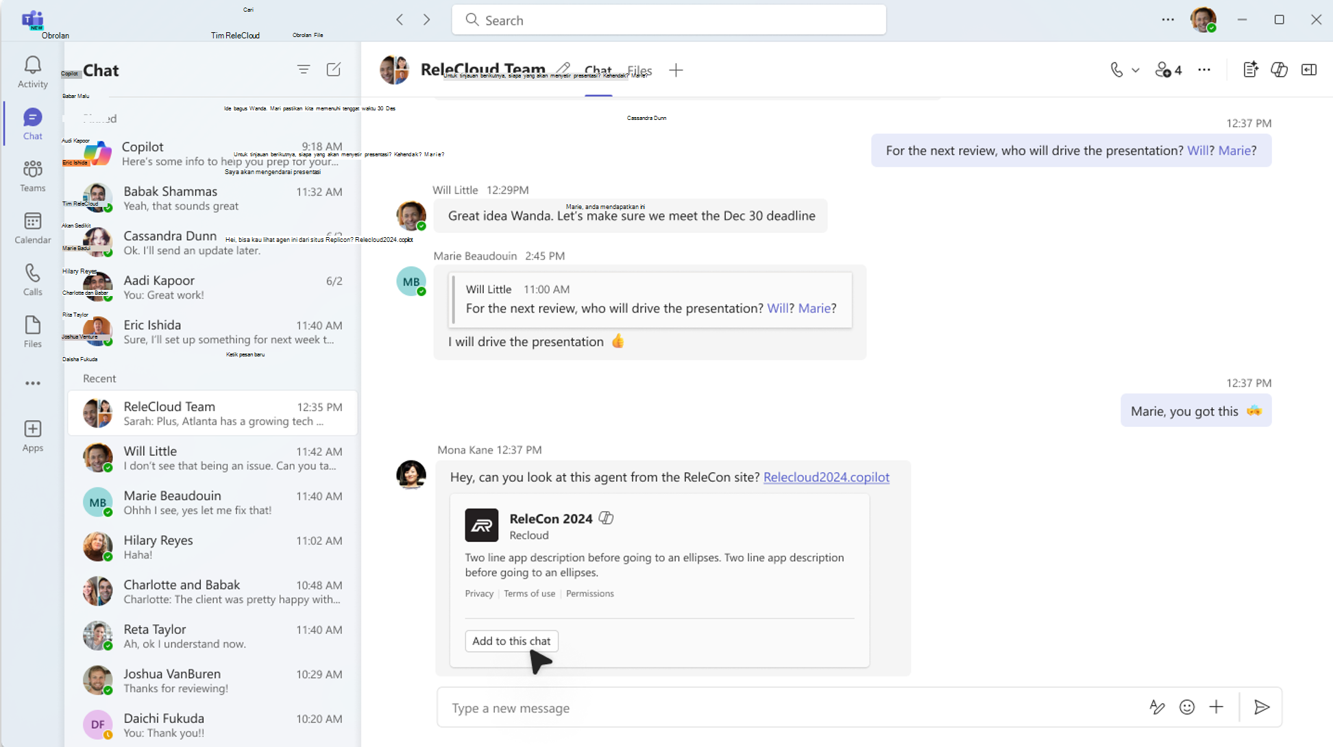Open chat with Babak Shammas

click(212, 198)
